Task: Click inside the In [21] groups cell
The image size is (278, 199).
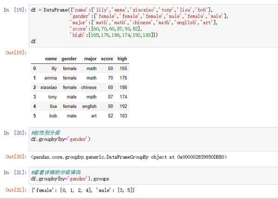Action: [153, 176]
